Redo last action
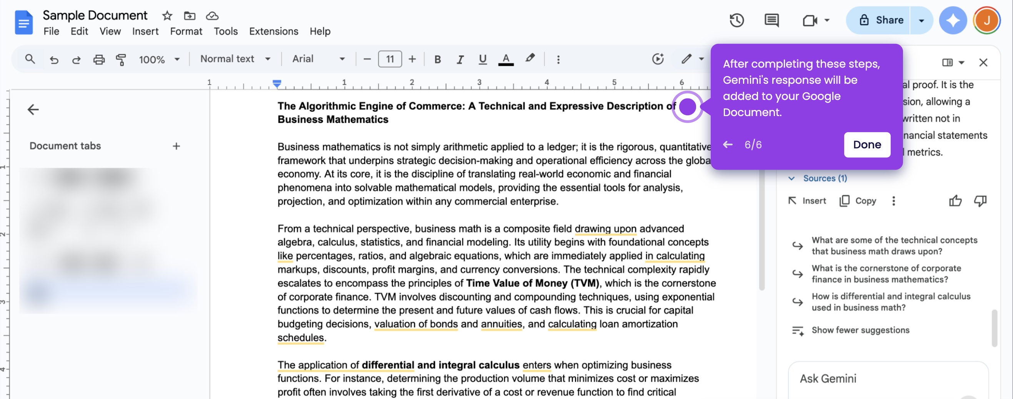 [x=76, y=59]
